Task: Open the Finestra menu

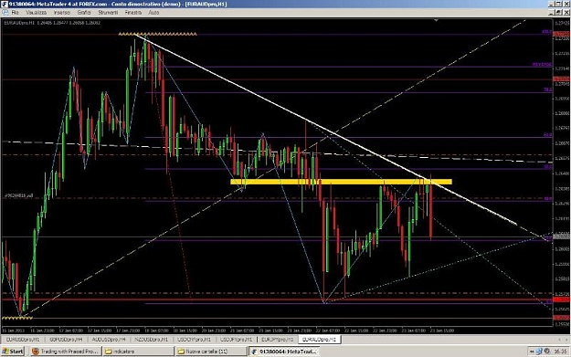Action: coord(132,13)
